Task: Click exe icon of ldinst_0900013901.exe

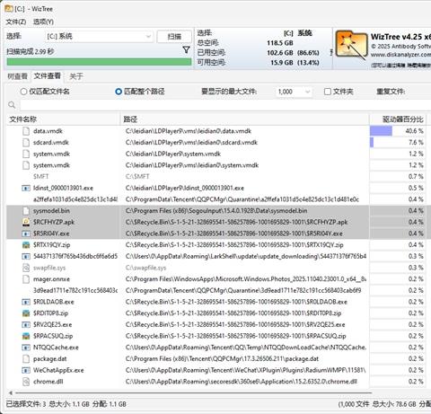Action: pos(26,188)
